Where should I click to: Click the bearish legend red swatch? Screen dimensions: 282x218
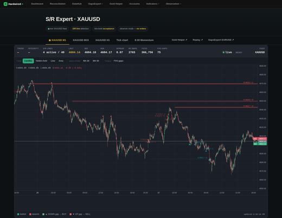coord(30,214)
